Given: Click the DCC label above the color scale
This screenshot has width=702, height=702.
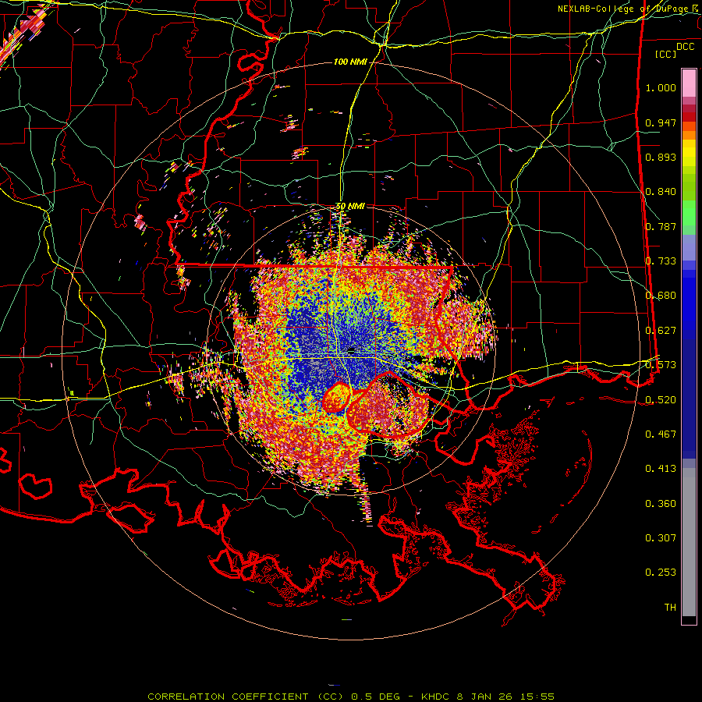Looking at the screenshot, I should point(685,47).
